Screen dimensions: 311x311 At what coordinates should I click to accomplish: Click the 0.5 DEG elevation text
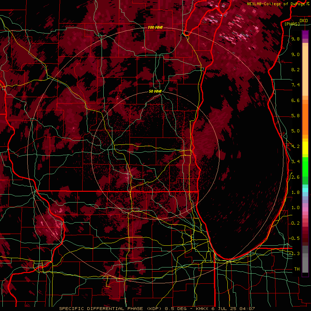[176, 309]
